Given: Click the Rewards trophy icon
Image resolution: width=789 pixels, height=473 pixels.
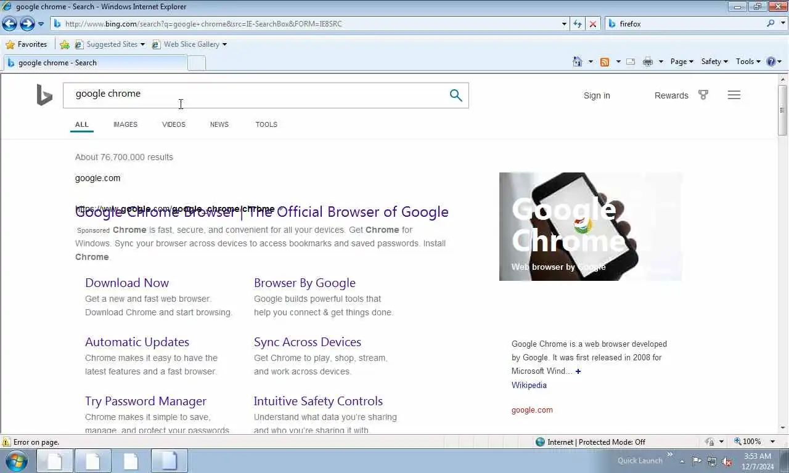Looking at the screenshot, I should (x=703, y=95).
